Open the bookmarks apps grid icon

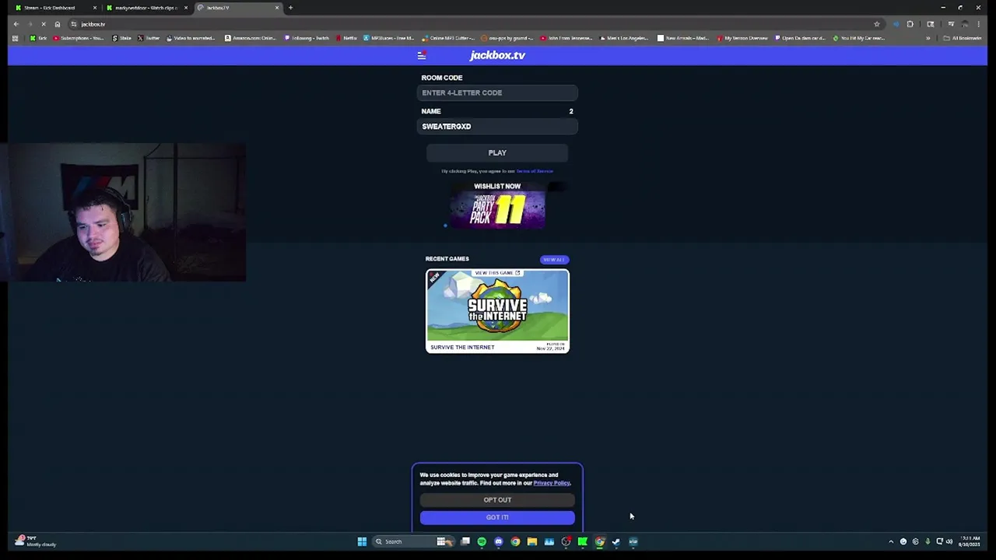pos(15,38)
